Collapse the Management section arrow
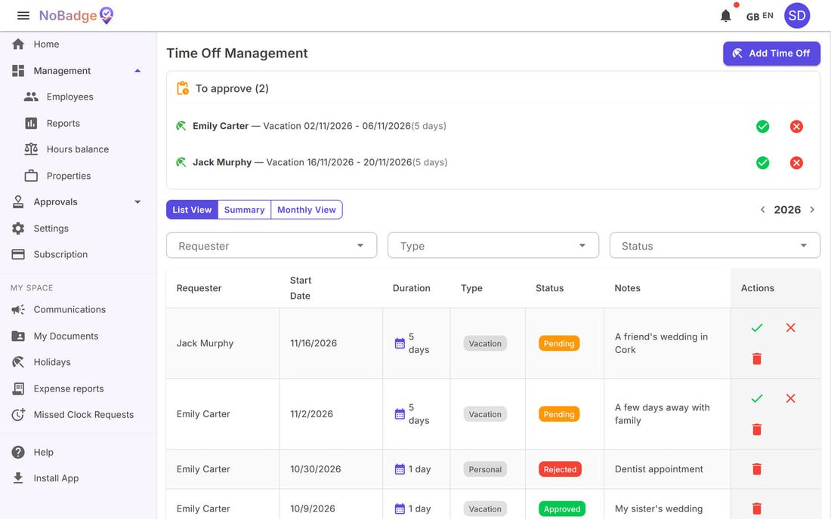The height and width of the screenshot is (519, 831). tap(137, 71)
